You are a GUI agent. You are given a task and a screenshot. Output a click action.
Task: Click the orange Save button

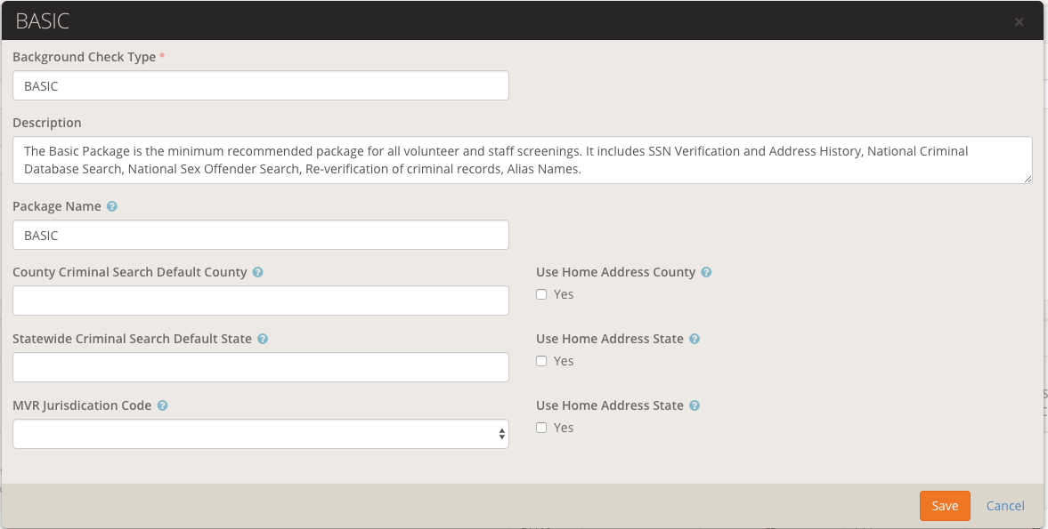point(945,506)
